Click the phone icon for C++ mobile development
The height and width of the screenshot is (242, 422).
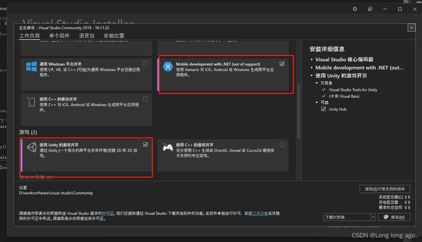[32, 102]
